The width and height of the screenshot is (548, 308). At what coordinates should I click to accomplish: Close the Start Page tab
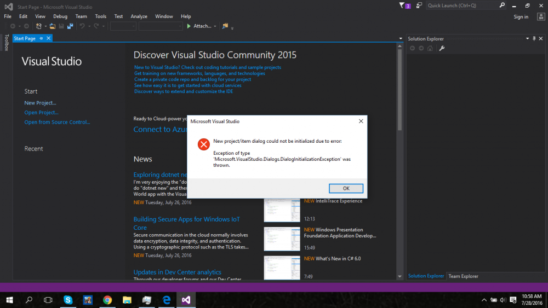click(49, 38)
